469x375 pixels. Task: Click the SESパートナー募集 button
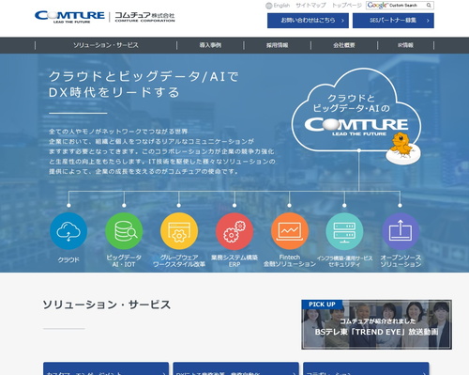(393, 21)
